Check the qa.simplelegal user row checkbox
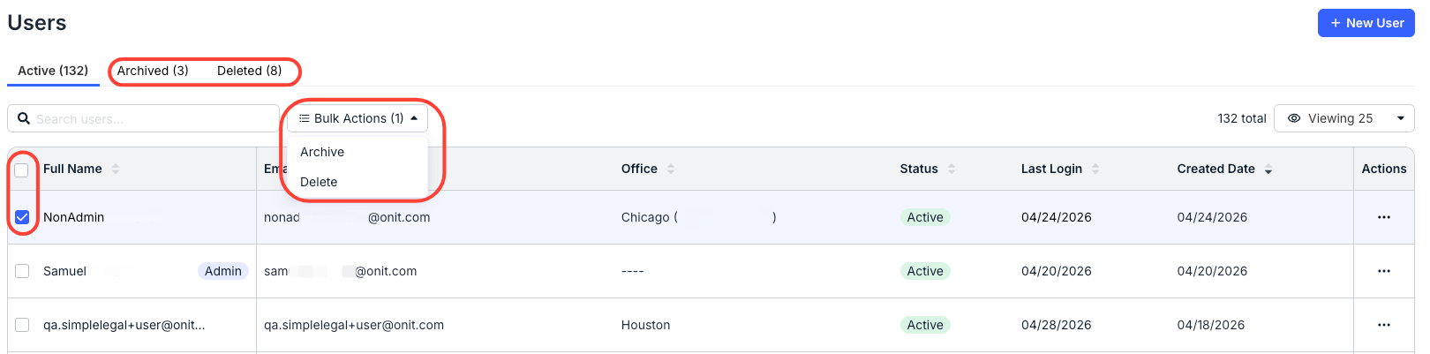Screen dimensions: 1430x354 (x=22, y=325)
